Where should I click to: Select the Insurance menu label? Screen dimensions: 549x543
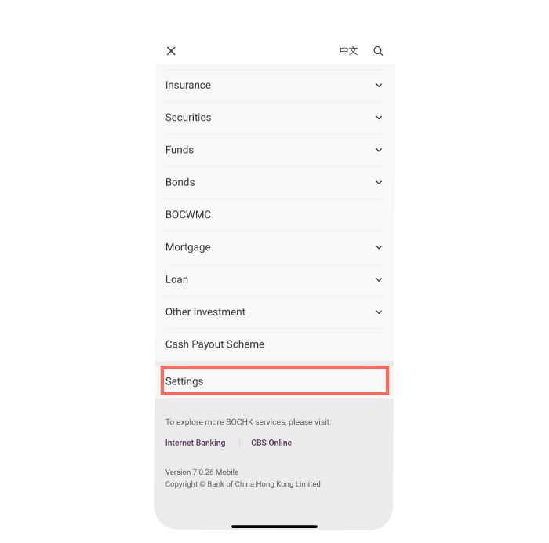click(x=188, y=85)
